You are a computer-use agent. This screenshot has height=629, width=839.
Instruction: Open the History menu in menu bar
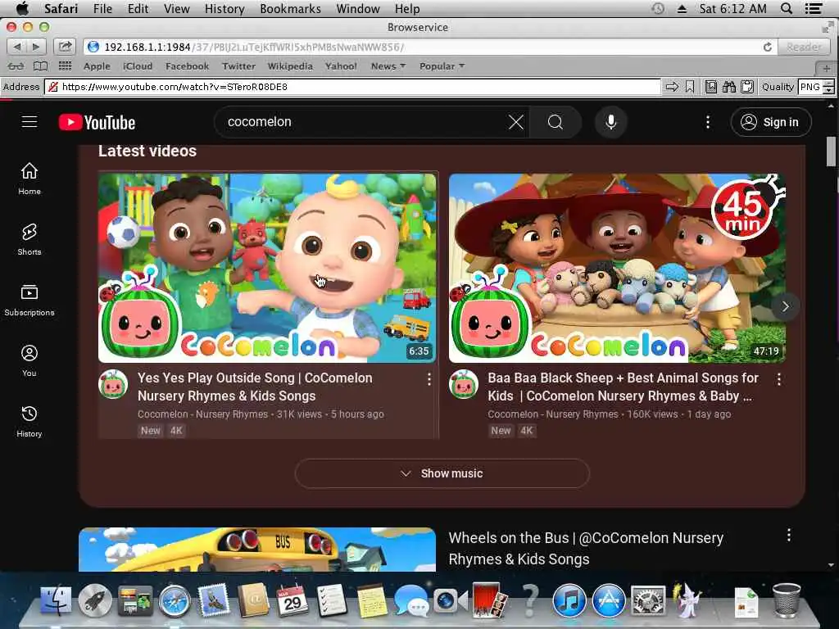point(224,8)
